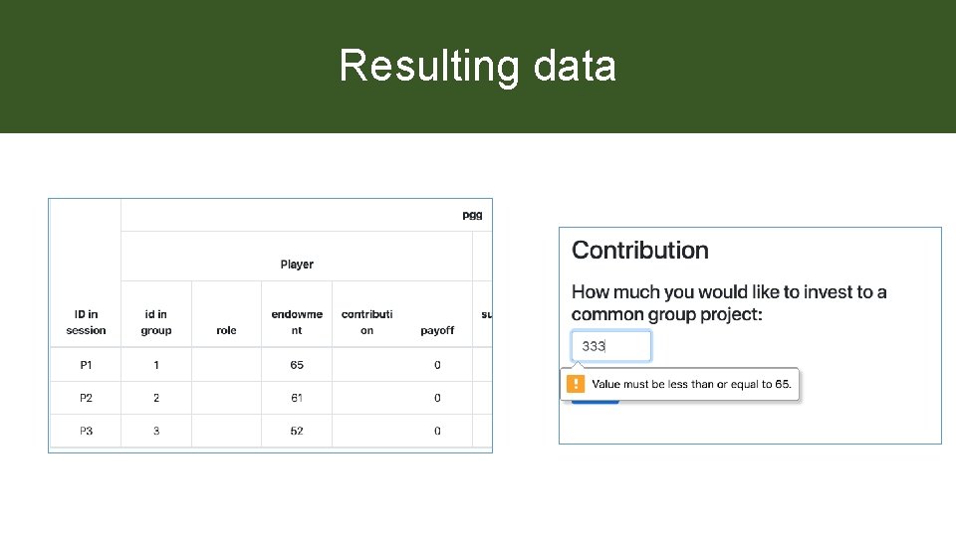This screenshot has height=537, width=956.
Task: Select the P2 row ID cell
Action: pyautogui.click(x=86, y=398)
